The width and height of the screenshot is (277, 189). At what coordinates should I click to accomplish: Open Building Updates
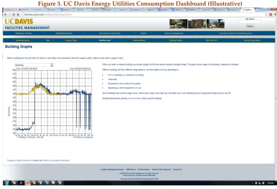[x=176, y=40]
